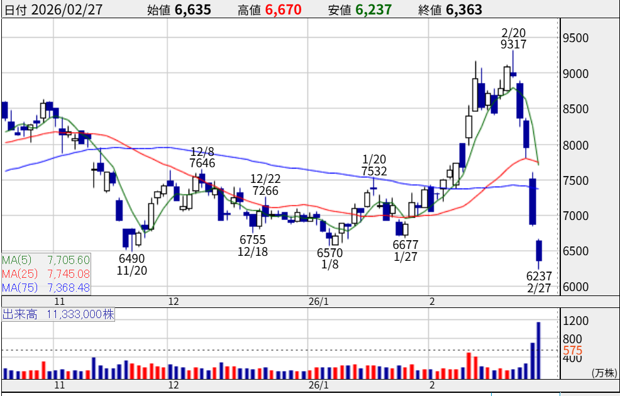Click the MA(25) red legend entry
Viewport: 620px width, 396px height.
46,274
